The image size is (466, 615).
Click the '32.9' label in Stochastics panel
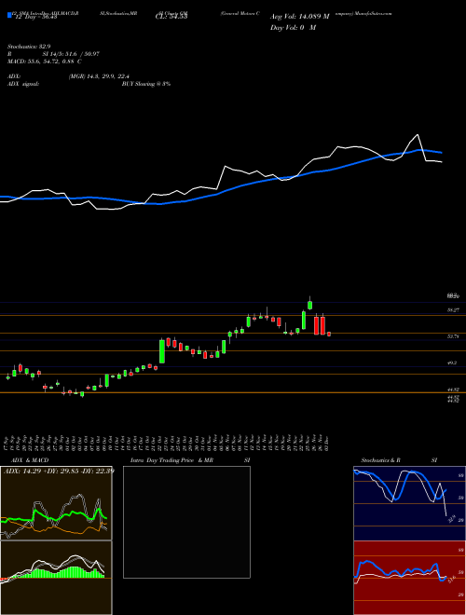451,518
